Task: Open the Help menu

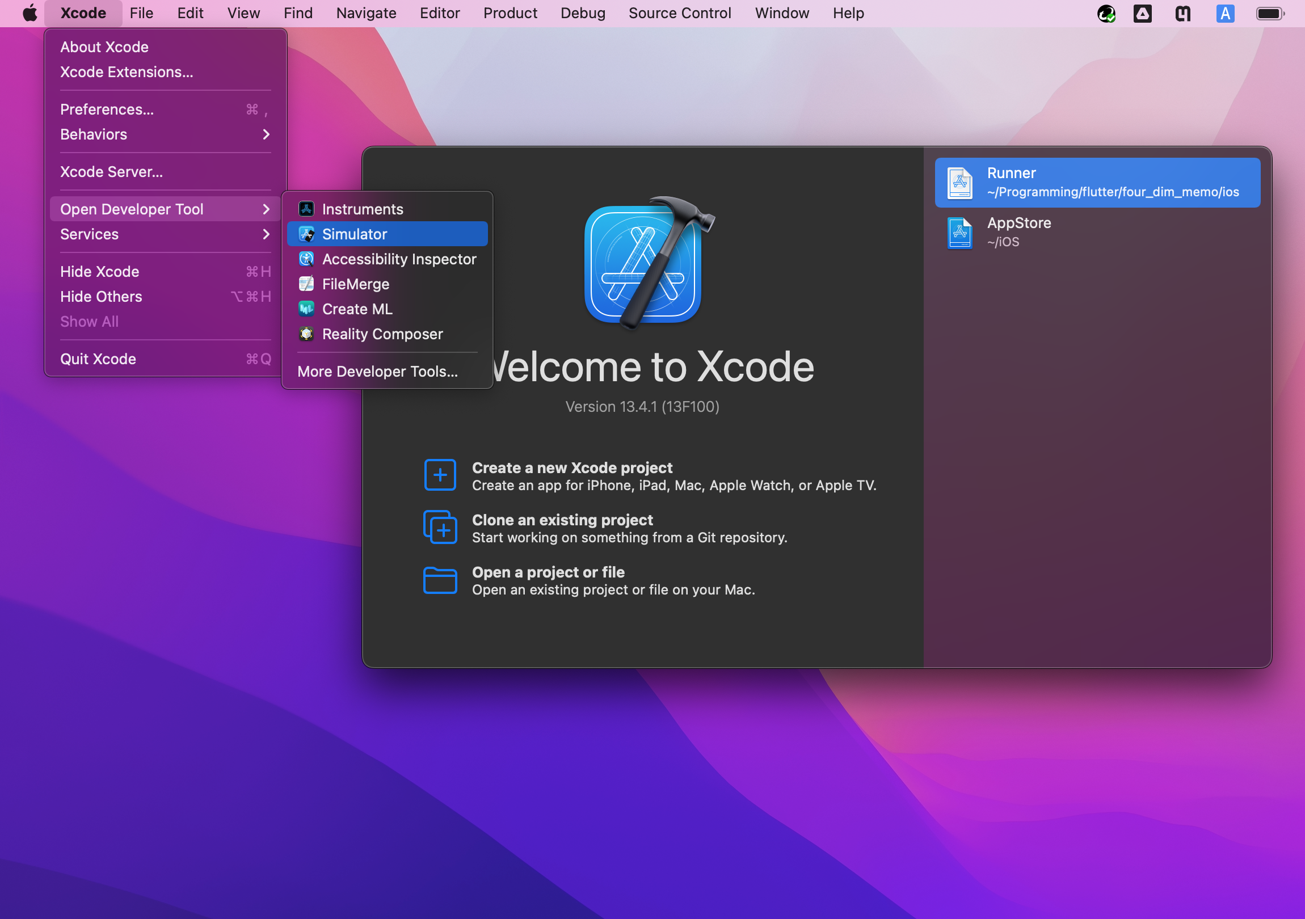Action: tap(848, 13)
